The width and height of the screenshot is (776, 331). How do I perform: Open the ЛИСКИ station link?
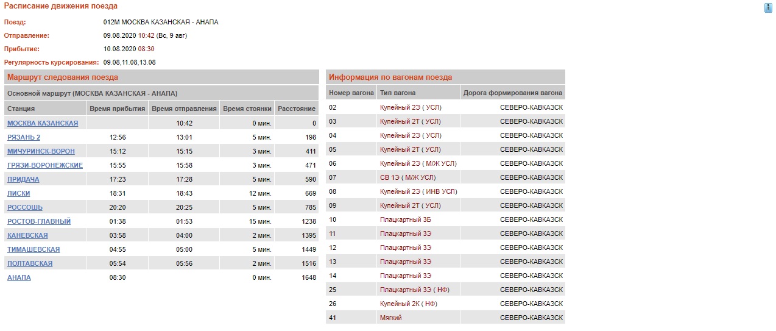19,193
